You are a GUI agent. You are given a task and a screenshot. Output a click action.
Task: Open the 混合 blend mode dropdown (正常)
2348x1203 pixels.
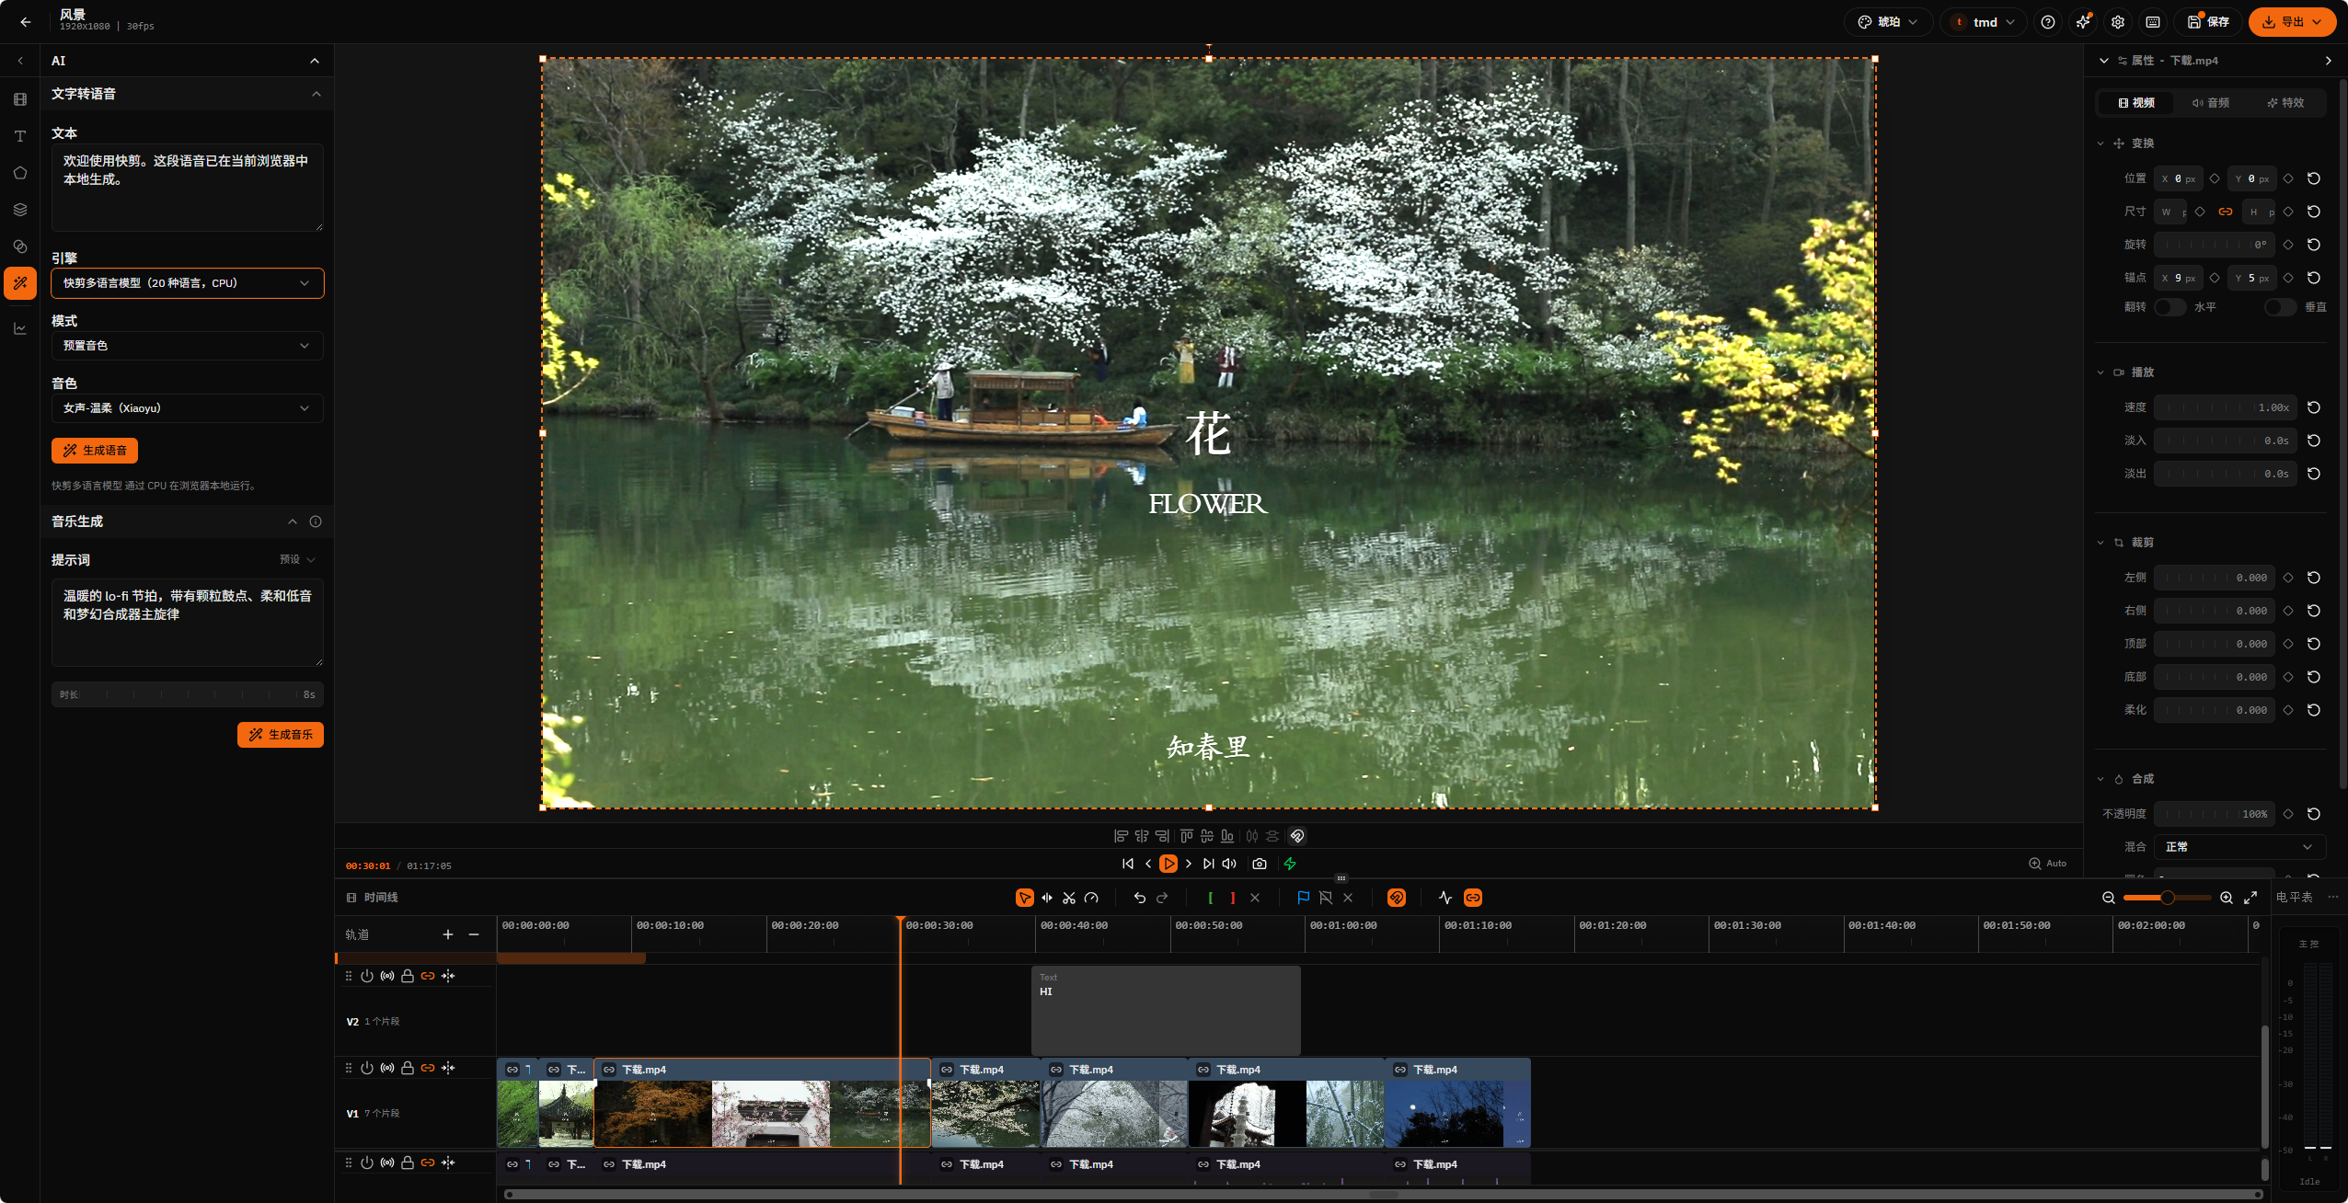[x=2239, y=847]
